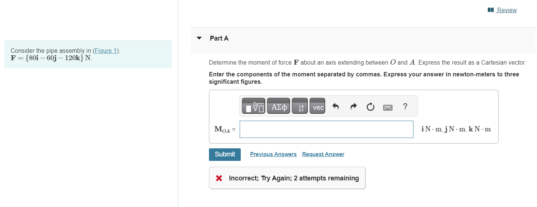Image resolution: width=537 pixels, height=207 pixels.
Task: Focus the M_OA answer input field
Action: (x=326, y=129)
